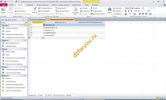
Task: Click Щелкните для добавления column header
Action: point(92,22)
